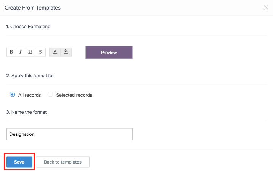Screen dimensions: 273x172
Task: Save the format
Action: (x=19, y=162)
